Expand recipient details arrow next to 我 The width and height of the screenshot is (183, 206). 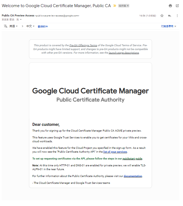[21, 20]
